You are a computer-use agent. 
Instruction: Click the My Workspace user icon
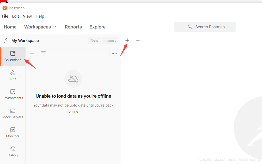(6, 40)
